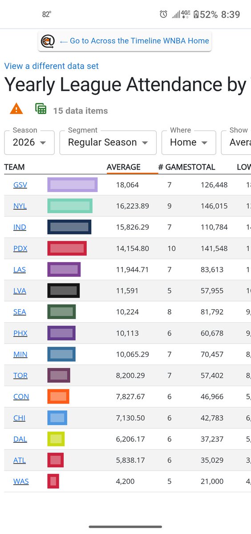
Task: Click the black LVA attendance bar
Action: pyautogui.click(x=64, y=291)
